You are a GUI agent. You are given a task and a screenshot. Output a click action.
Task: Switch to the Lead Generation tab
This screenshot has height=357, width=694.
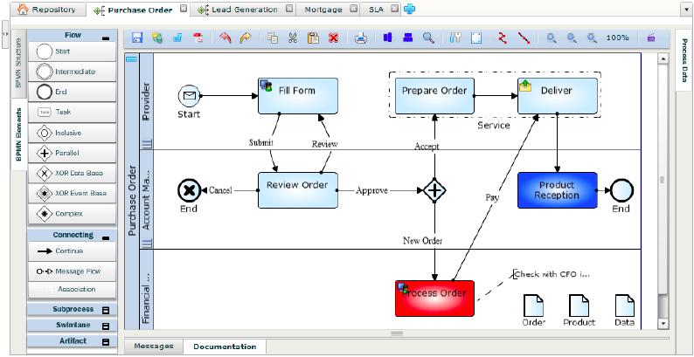(x=245, y=10)
